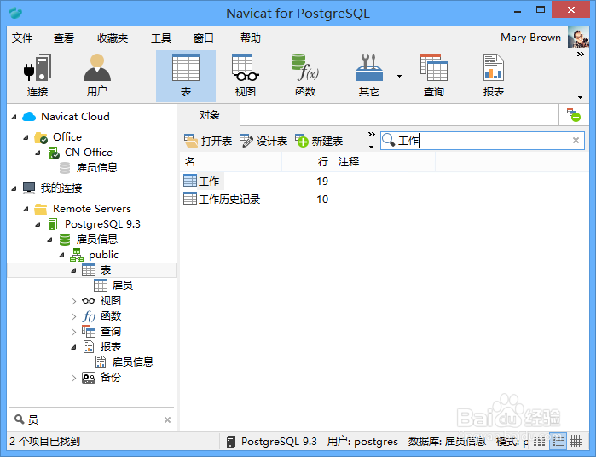Image resolution: width=596 pixels, height=457 pixels.
Task: Click the 注释 column header
Action: click(385, 162)
